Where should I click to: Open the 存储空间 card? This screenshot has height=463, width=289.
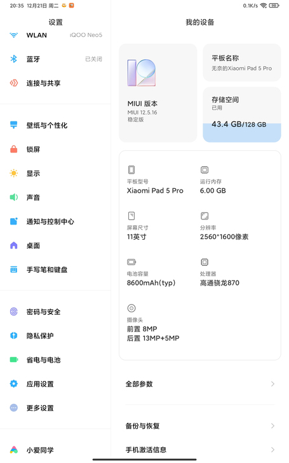coord(242,114)
